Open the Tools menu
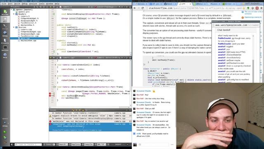 coord(42,4)
